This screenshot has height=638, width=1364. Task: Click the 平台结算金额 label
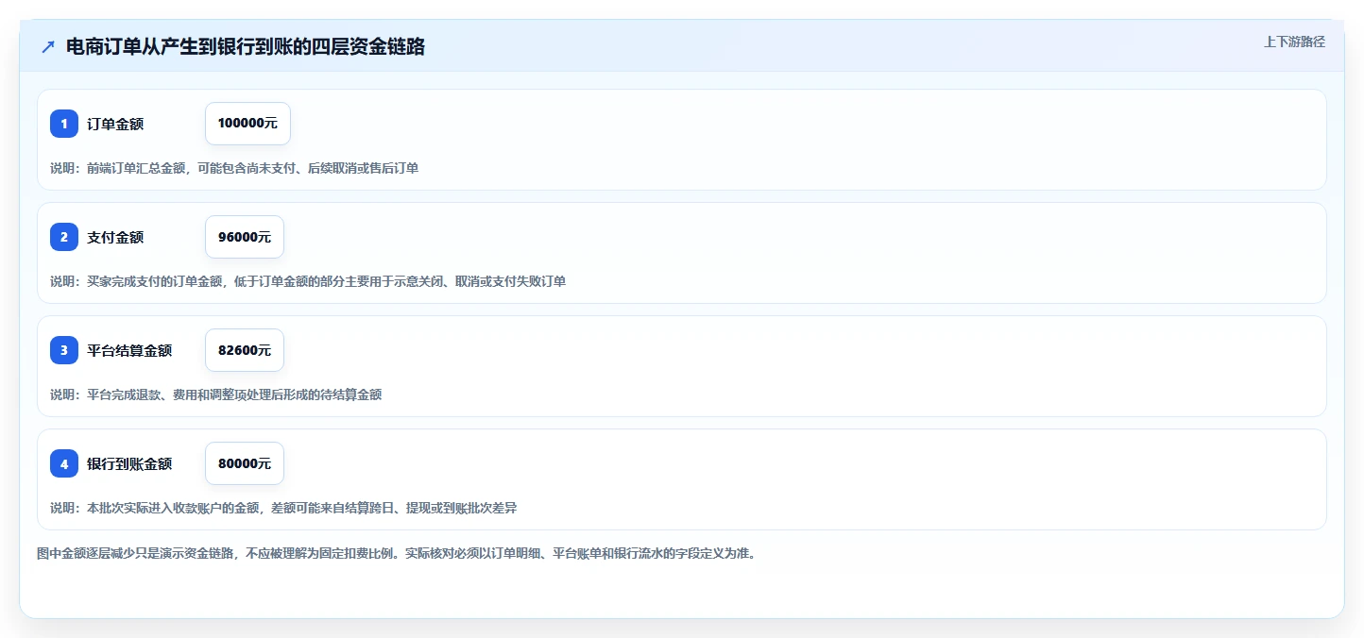pyautogui.click(x=129, y=350)
